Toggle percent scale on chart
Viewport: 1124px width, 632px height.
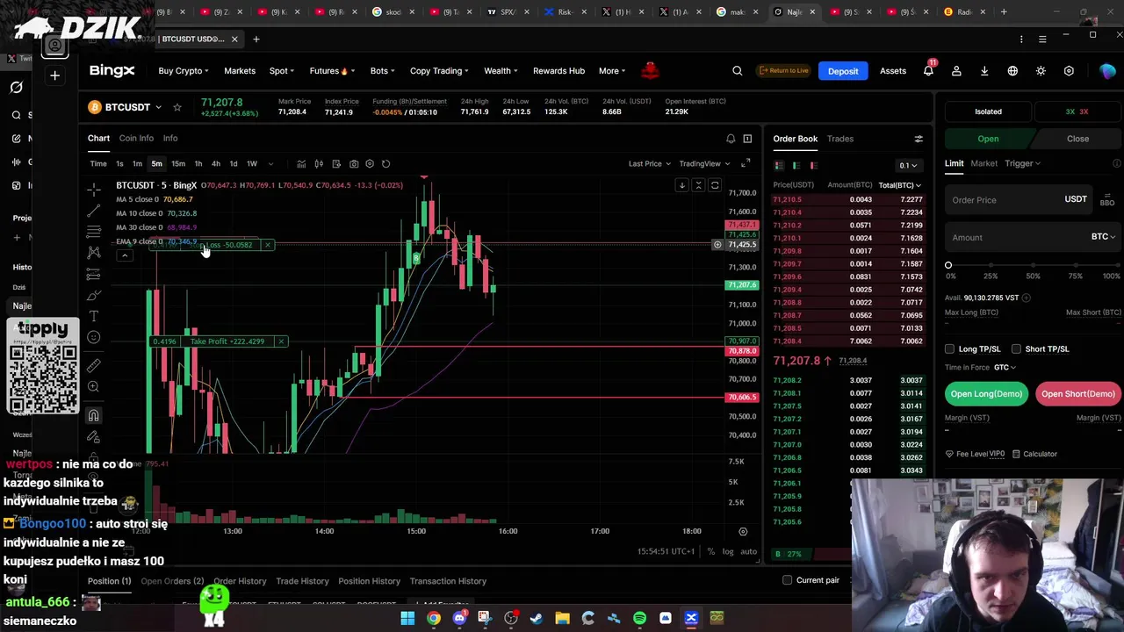click(x=711, y=551)
